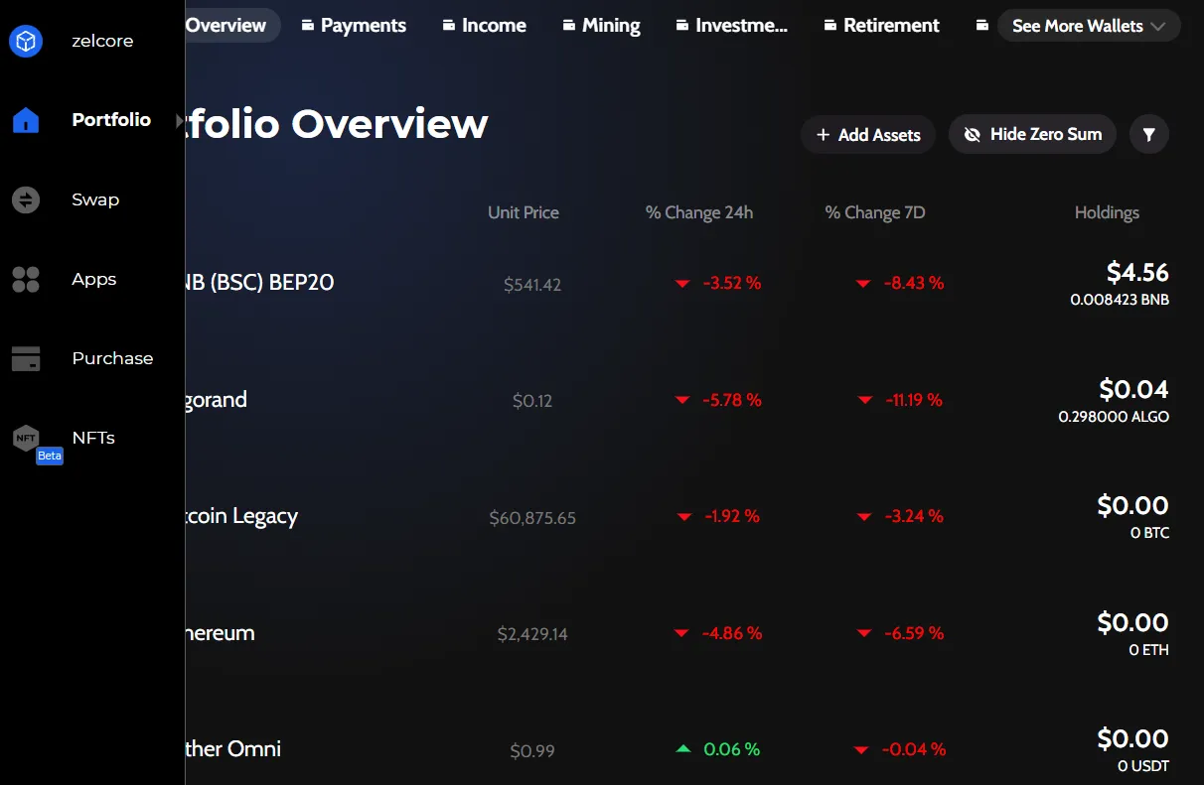Open the filter funnel icon
The image size is (1204, 785).
point(1149,134)
